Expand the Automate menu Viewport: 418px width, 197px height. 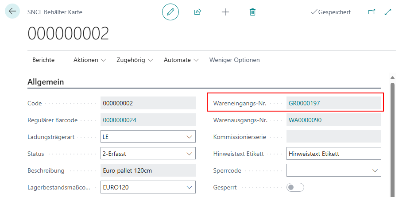coord(181,60)
